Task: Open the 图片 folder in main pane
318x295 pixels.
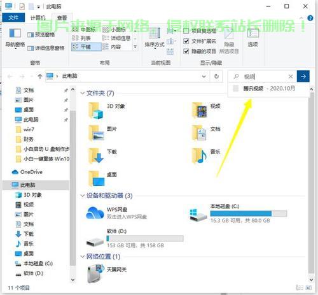Action: pyautogui.click(x=102, y=133)
